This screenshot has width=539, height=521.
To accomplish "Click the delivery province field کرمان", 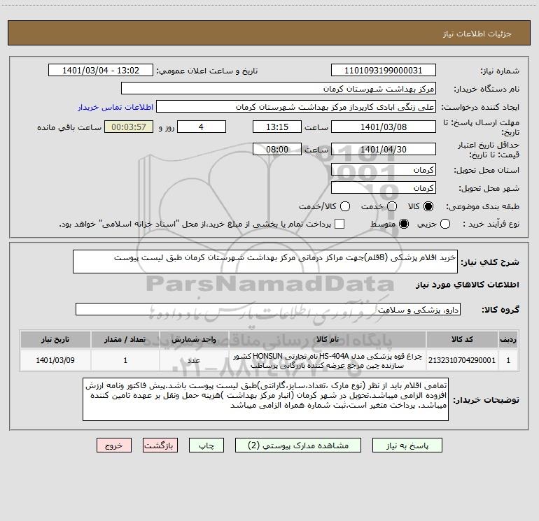I will point(384,170).
